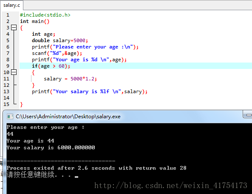Click console output "Your salary is 6000.000000"
252x194 pixels.
tap(51, 148)
